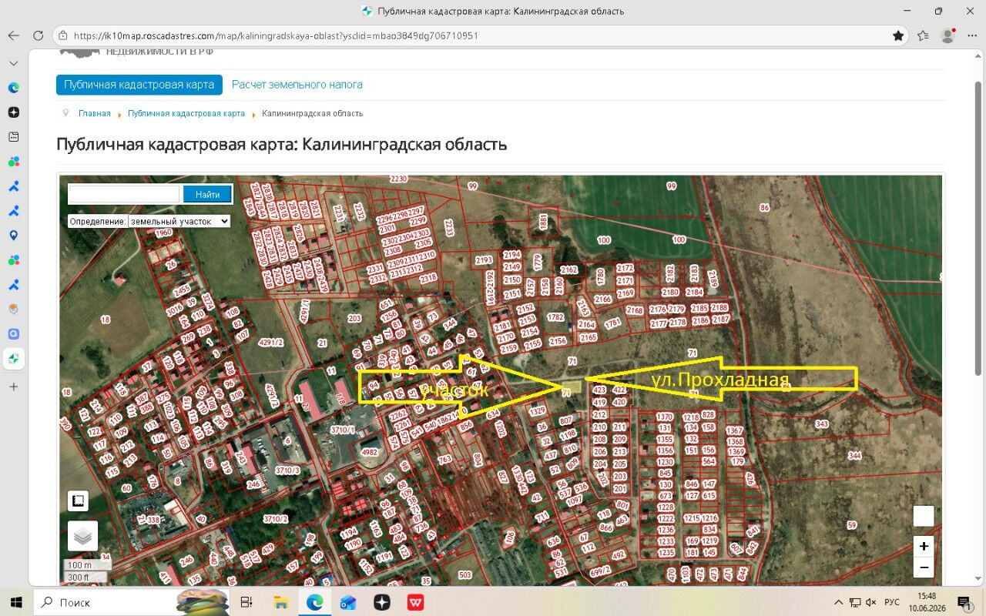Expand the Edge sidebar chevron
986x616 pixels.
click(13, 63)
